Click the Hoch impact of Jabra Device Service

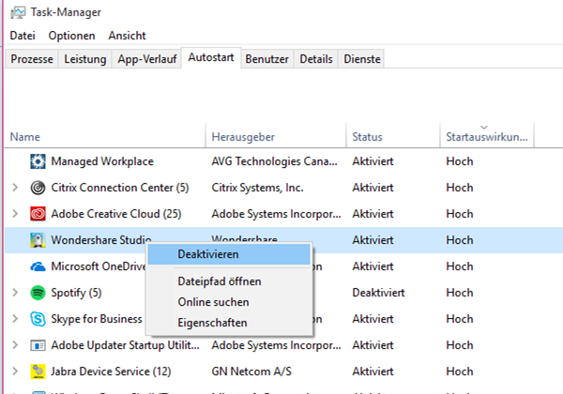(x=460, y=371)
